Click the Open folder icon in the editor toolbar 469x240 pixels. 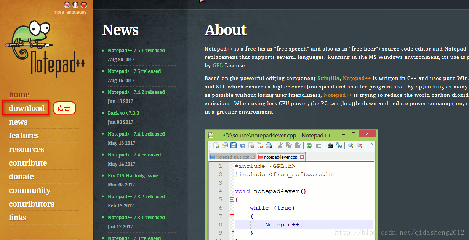coord(224,145)
